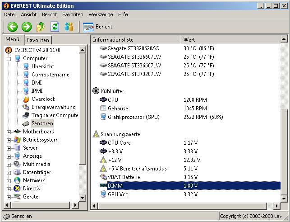The image size is (290, 222).
Task: Select Übersicht in the tree
Action: [43, 66]
